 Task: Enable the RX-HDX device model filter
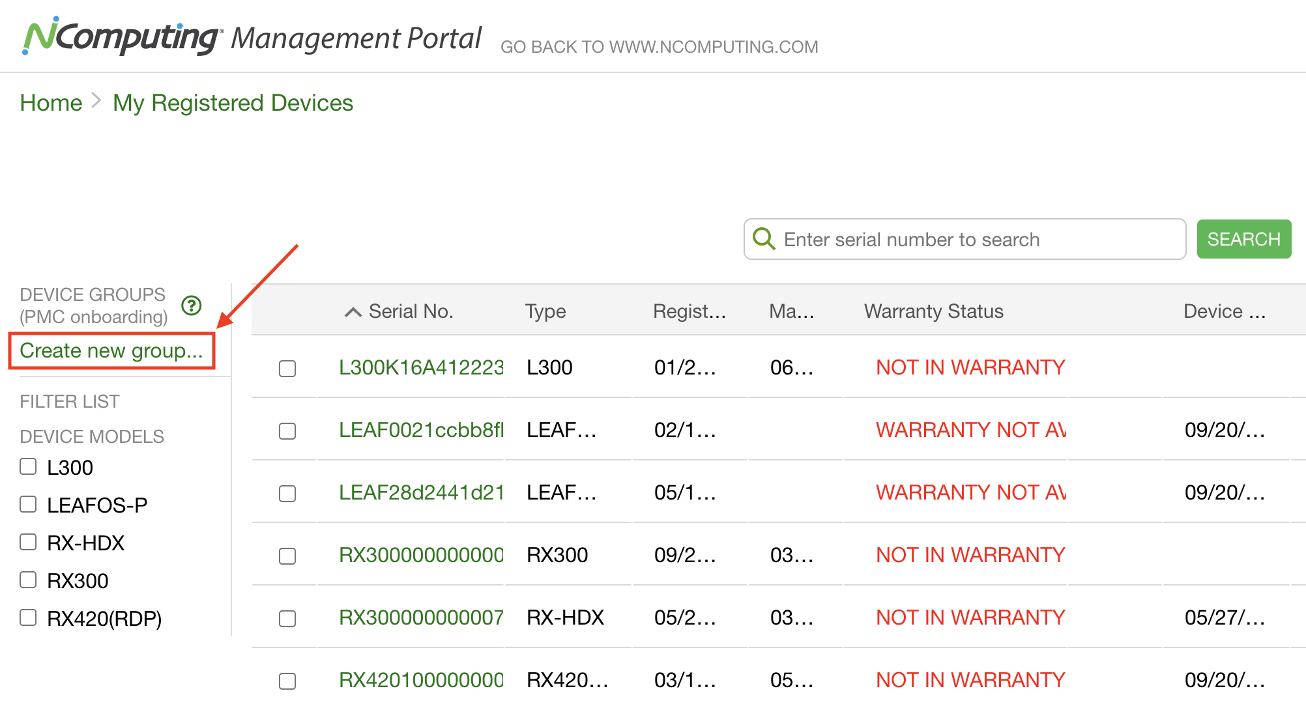[x=28, y=542]
